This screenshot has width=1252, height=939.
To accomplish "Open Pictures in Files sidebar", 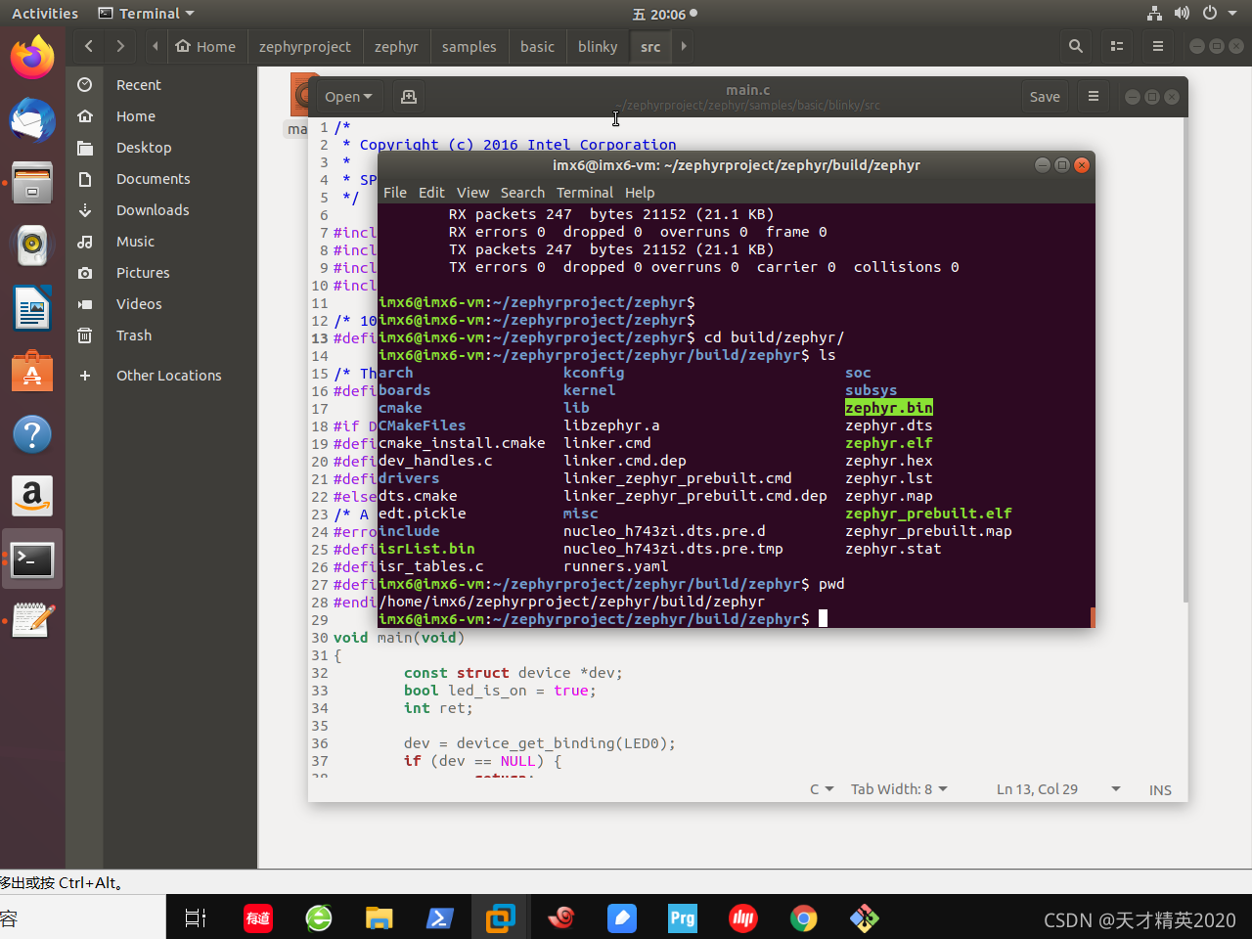I will coord(162,273).
